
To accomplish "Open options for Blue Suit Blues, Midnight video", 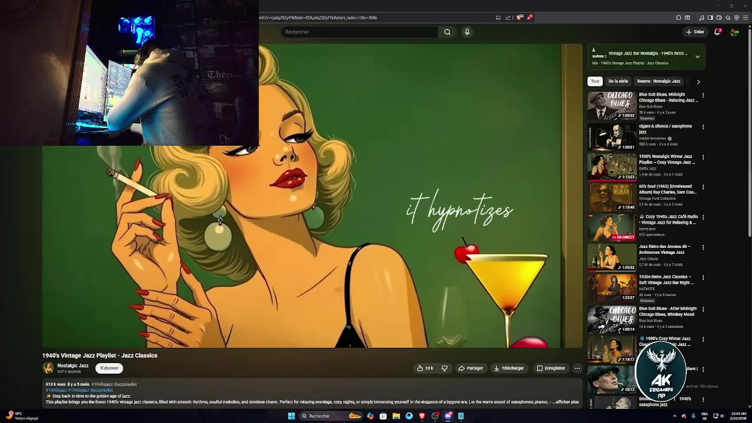I will [x=703, y=95].
